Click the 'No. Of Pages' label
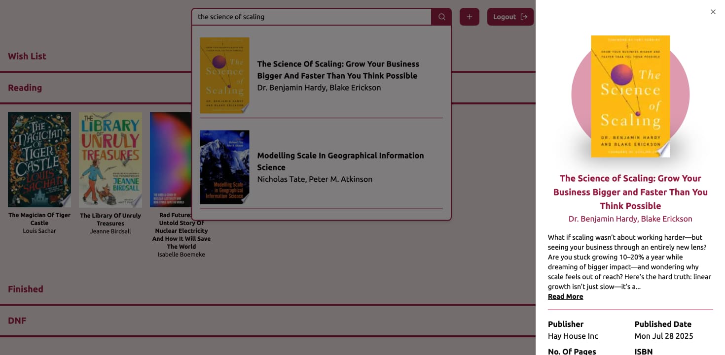 coord(572,352)
